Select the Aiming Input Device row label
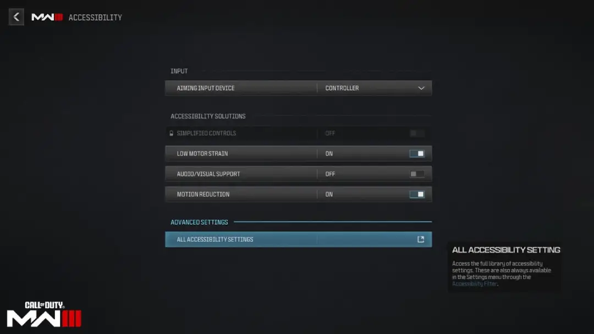This screenshot has width=594, height=334. 206,88
